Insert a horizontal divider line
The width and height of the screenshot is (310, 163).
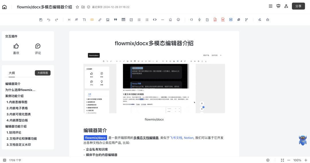(x=162, y=20)
